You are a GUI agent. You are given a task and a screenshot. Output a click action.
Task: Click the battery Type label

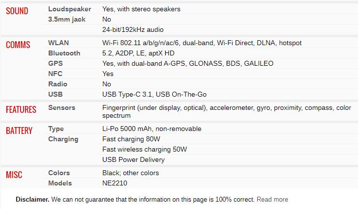[x=56, y=129]
